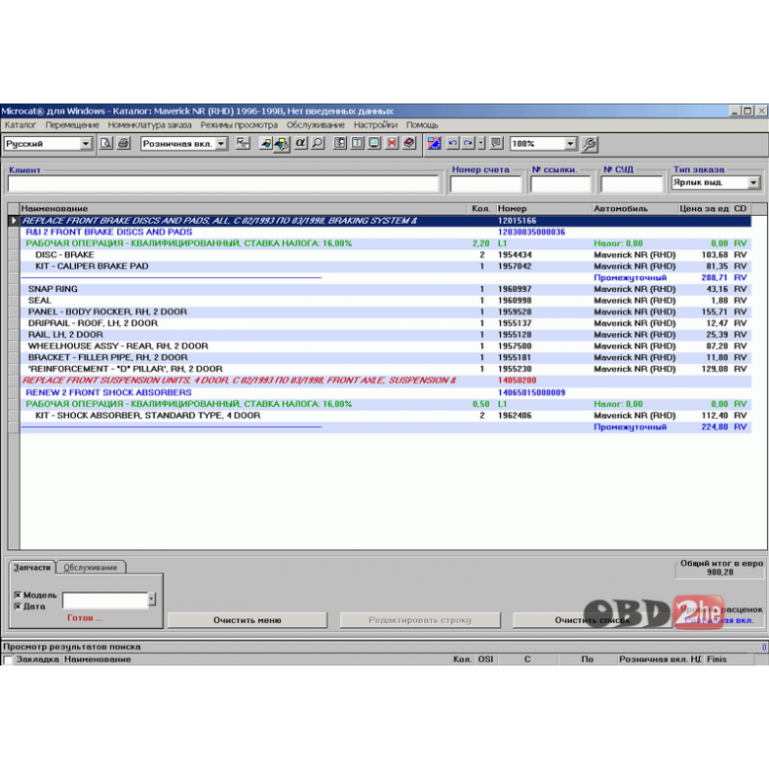Click the green text panel icon
769x769 pixels.
[x=358, y=143]
